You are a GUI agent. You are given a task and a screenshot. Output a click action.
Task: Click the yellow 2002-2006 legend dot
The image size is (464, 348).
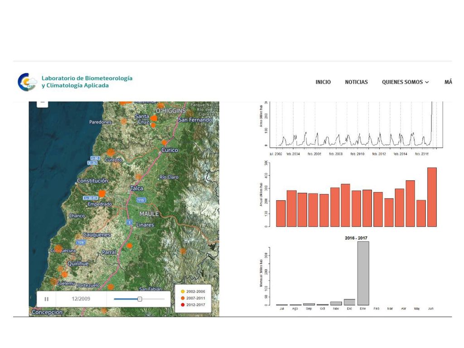click(183, 292)
